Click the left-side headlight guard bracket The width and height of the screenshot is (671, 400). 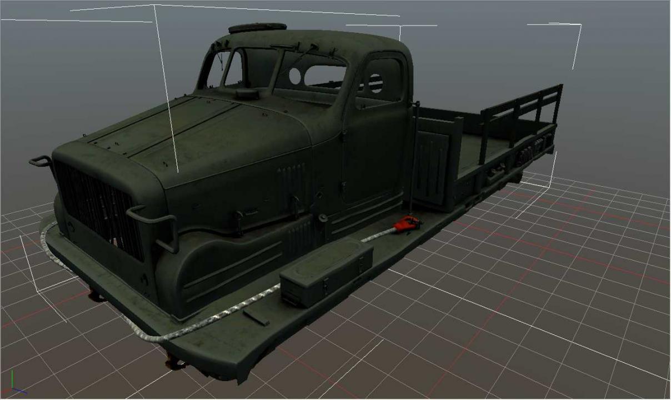click(x=41, y=162)
